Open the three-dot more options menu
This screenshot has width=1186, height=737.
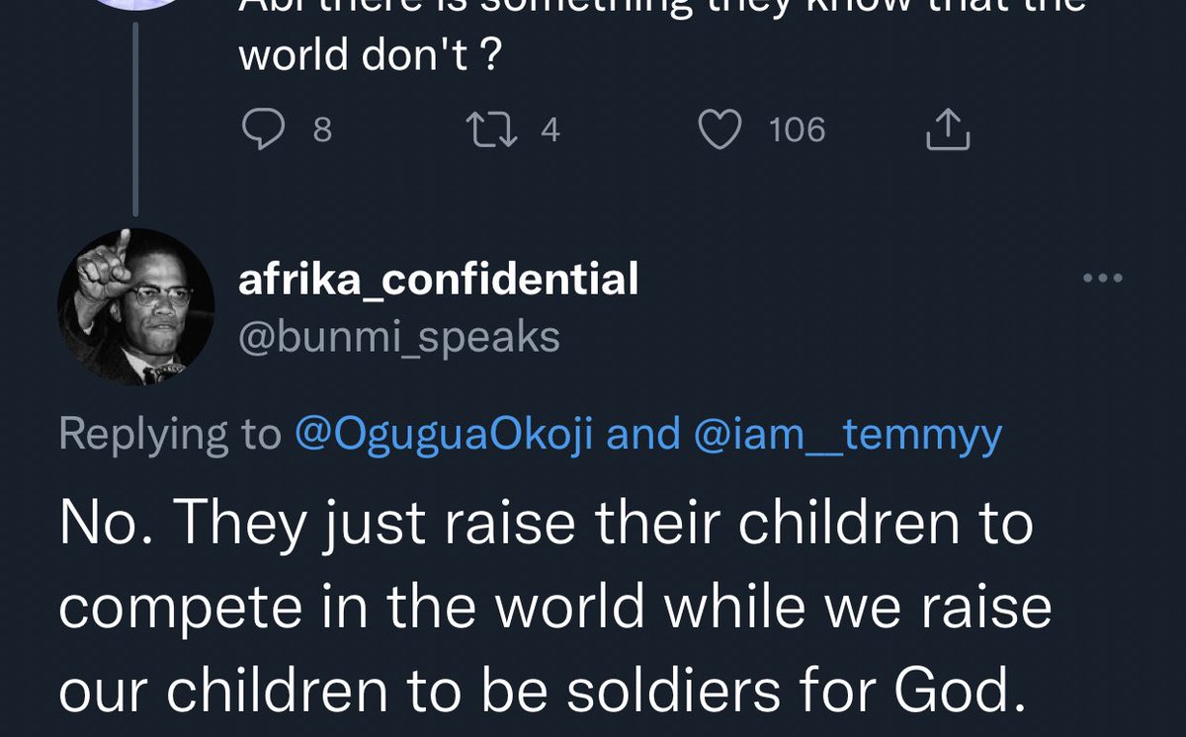[1103, 279]
